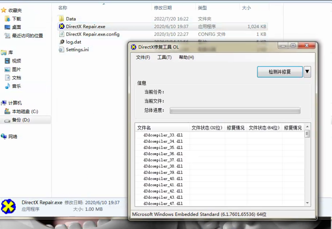Screen dimensions: 332x229
Task: Select the d3dcompiler_33.dll row
Action: coord(220,135)
